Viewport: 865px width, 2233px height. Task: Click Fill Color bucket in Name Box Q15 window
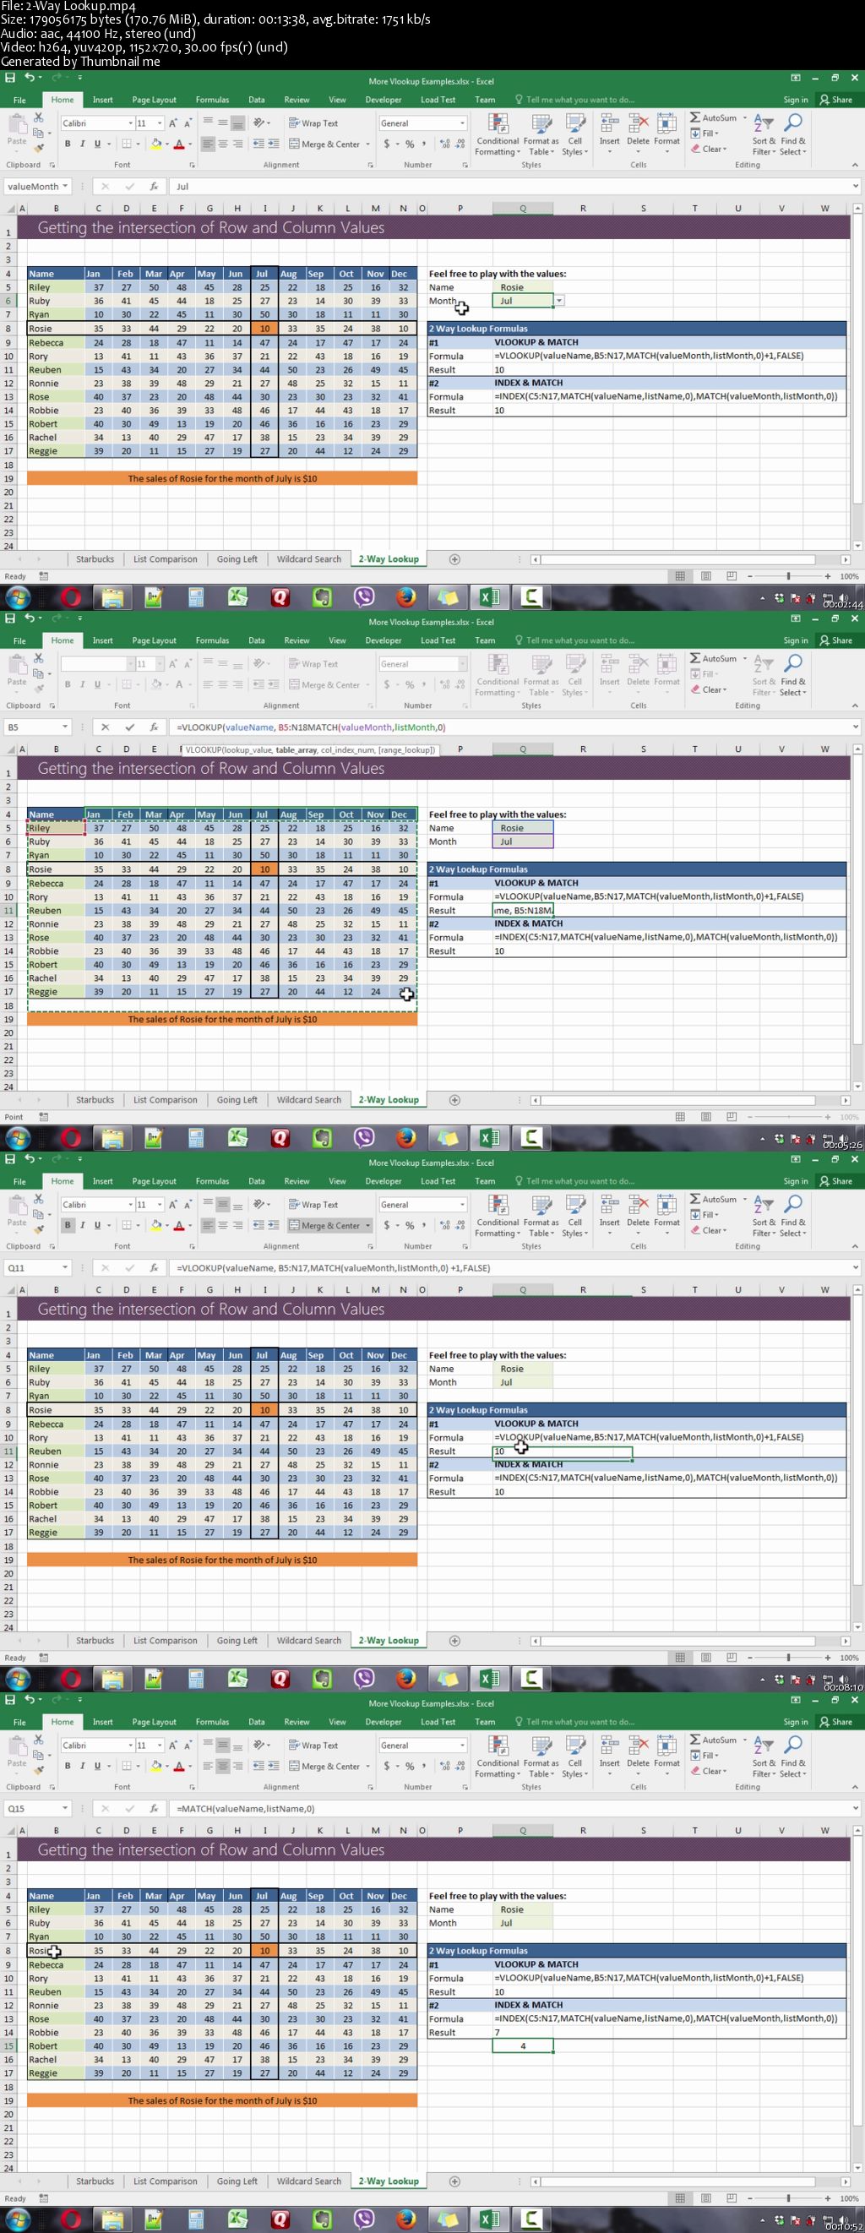coord(156,1766)
